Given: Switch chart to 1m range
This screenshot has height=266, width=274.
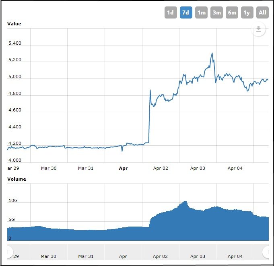Looking at the screenshot, I should (201, 12).
